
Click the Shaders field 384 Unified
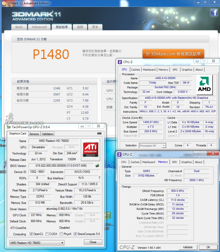tap(42, 184)
